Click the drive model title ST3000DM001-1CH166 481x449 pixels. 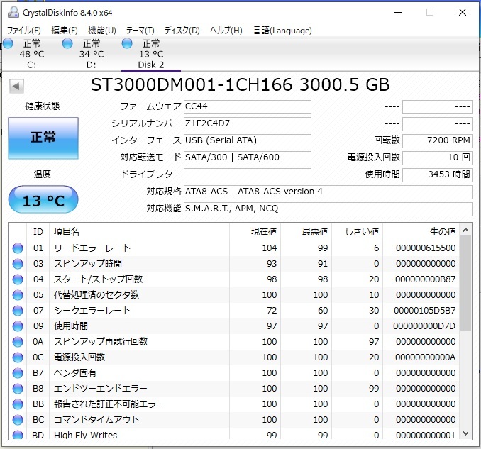click(x=192, y=85)
